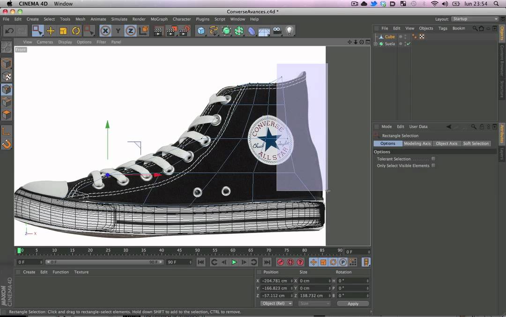Open the Spline tools icon
This screenshot has width=506, height=317.
click(214, 31)
